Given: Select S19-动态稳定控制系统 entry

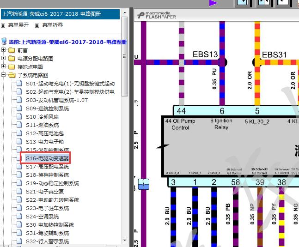Looking at the screenshot, I should [x=52, y=183].
